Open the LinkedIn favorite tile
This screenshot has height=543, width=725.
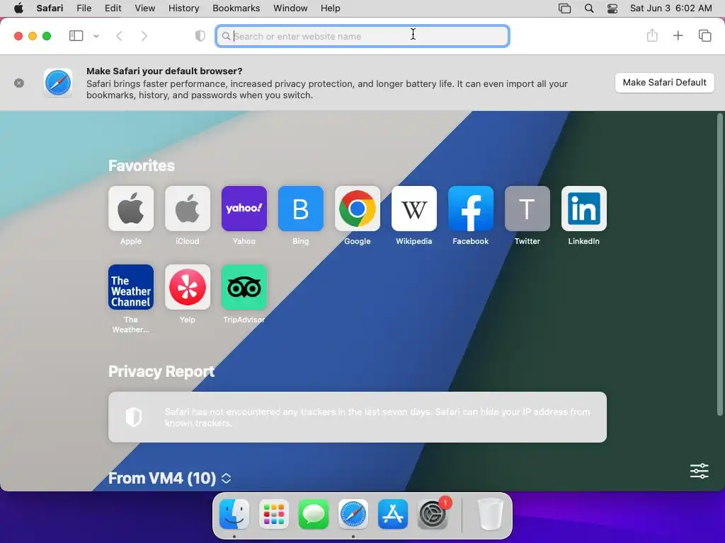point(584,209)
